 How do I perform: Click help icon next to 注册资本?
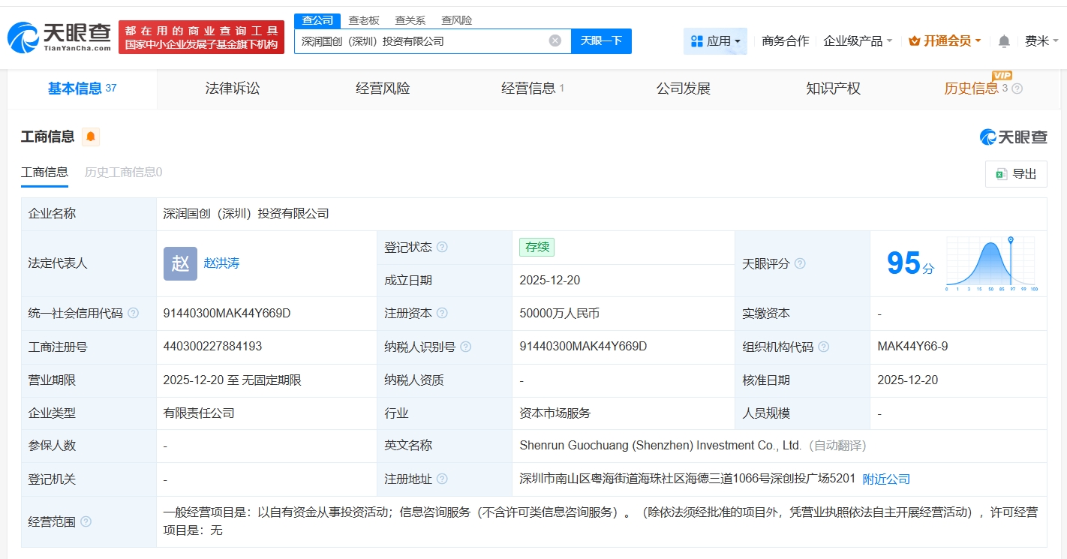tap(442, 314)
